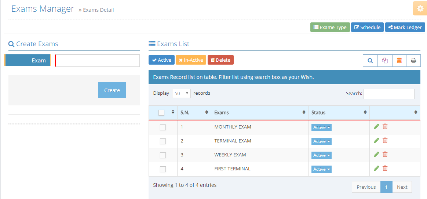
Task: Delete TERMINAL EXAM using trash icon
Action: pos(385,140)
